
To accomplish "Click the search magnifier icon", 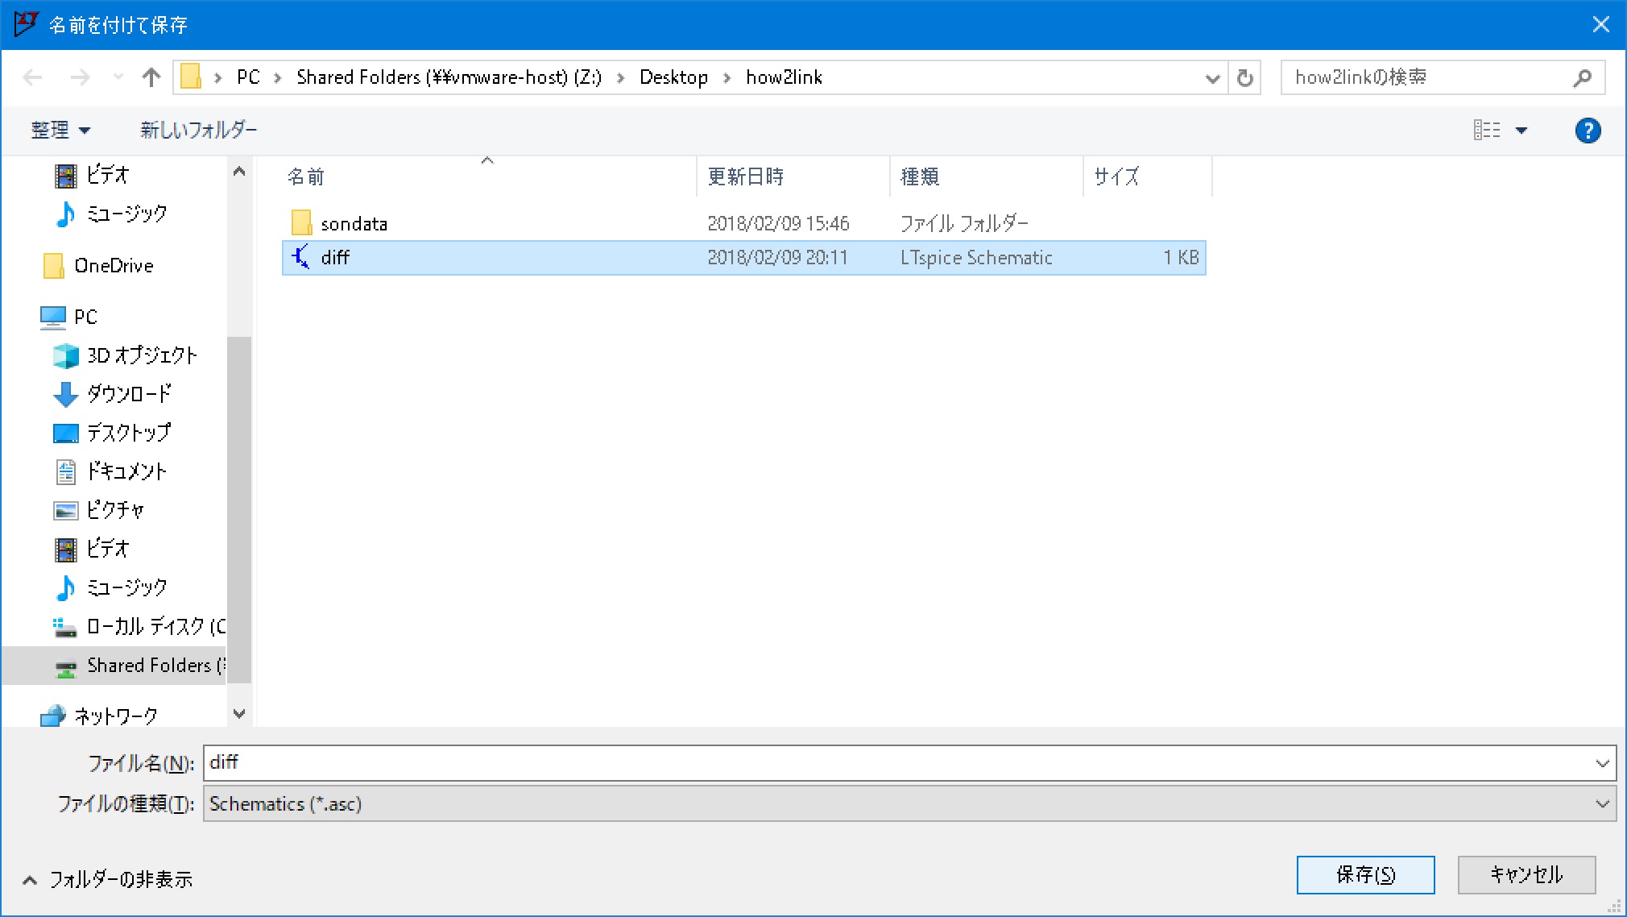I will (x=1582, y=77).
